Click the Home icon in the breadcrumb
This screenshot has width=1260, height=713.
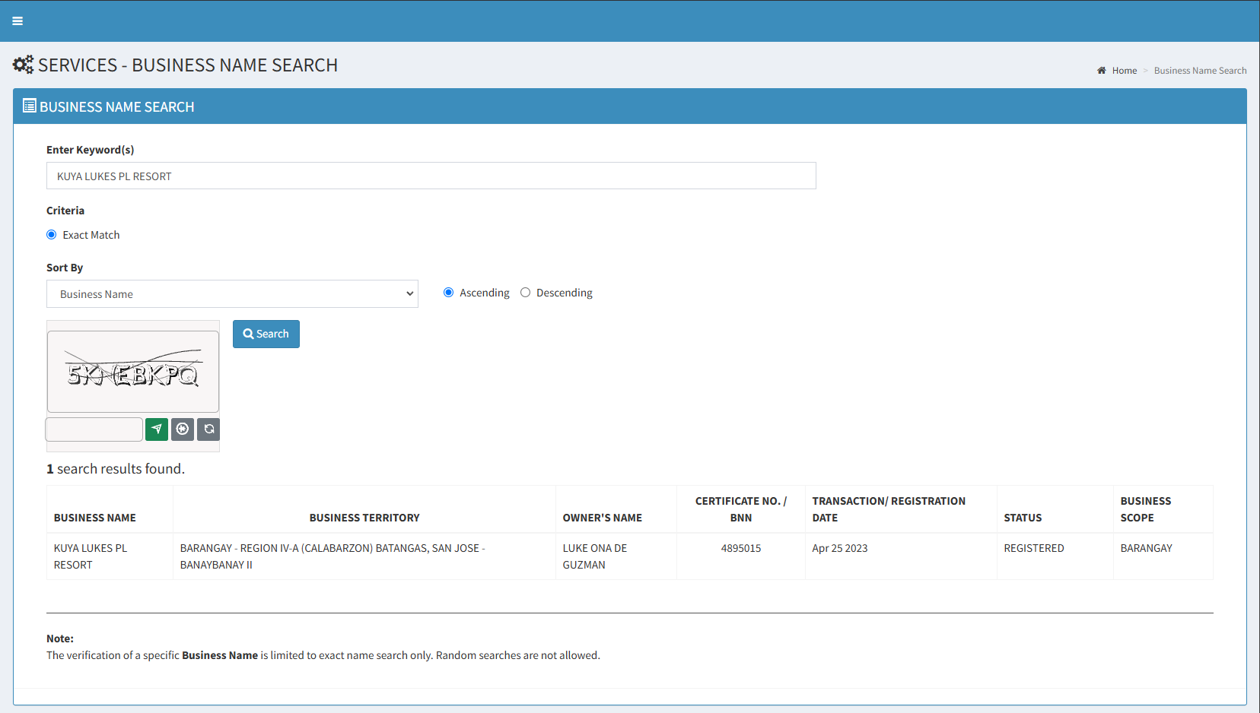[x=1101, y=71]
